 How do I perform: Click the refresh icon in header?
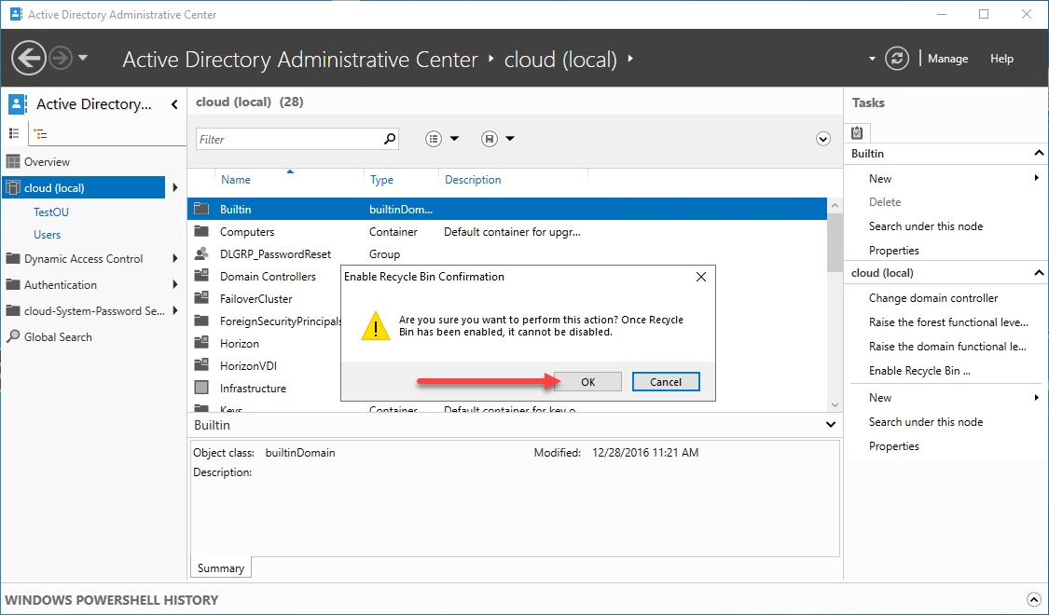896,58
